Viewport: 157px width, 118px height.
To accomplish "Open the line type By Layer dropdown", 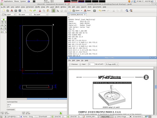I will point(40,14).
